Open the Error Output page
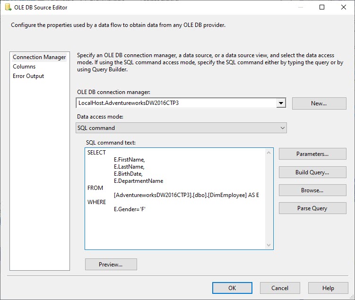Viewport: 355px width, 300px height. (x=28, y=76)
